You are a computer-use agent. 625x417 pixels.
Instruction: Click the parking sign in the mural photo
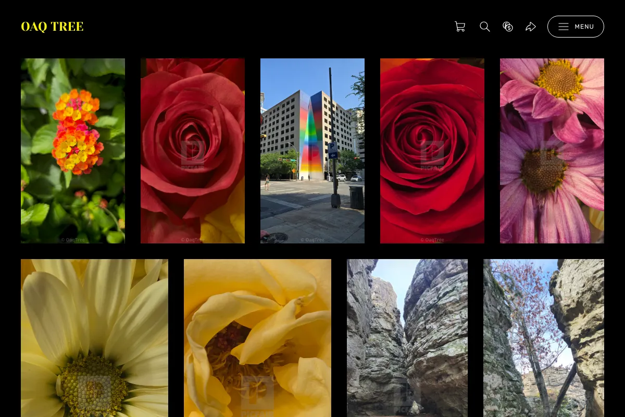pyautogui.click(x=332, y=151)
